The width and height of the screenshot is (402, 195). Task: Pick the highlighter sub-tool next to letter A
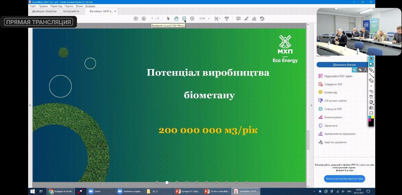[360, 70]
